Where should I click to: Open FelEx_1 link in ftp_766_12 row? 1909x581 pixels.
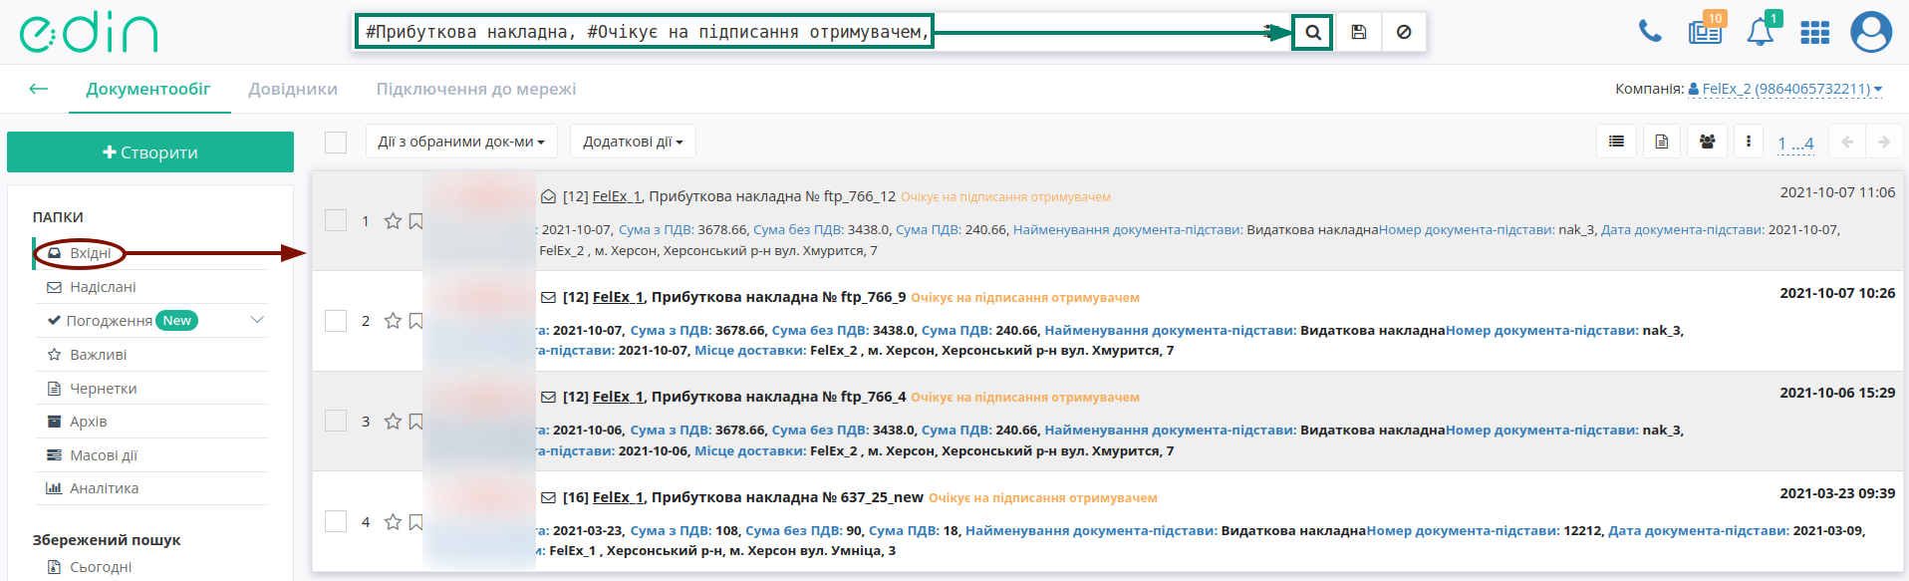[617, 196]
